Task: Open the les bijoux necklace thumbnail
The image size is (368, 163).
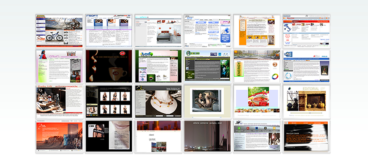Action: click(158, 102)
